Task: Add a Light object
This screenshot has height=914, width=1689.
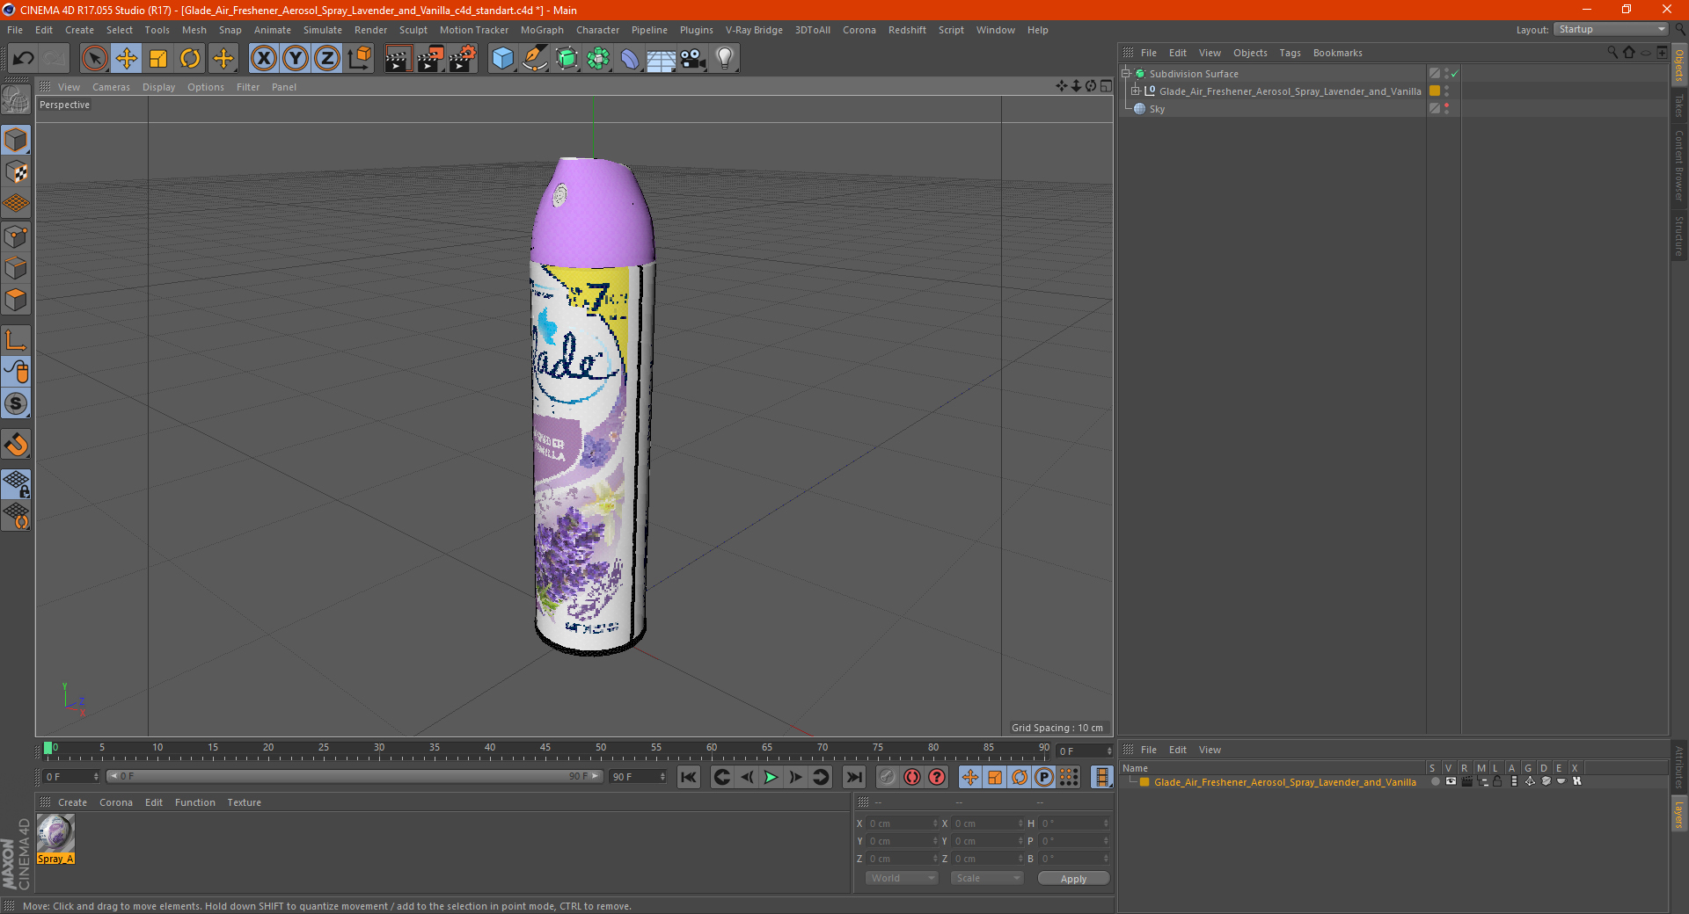Action: [x=725, y=59]
